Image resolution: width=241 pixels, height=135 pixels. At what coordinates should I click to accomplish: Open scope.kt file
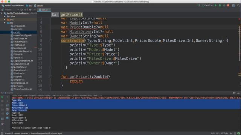point(18,76)
